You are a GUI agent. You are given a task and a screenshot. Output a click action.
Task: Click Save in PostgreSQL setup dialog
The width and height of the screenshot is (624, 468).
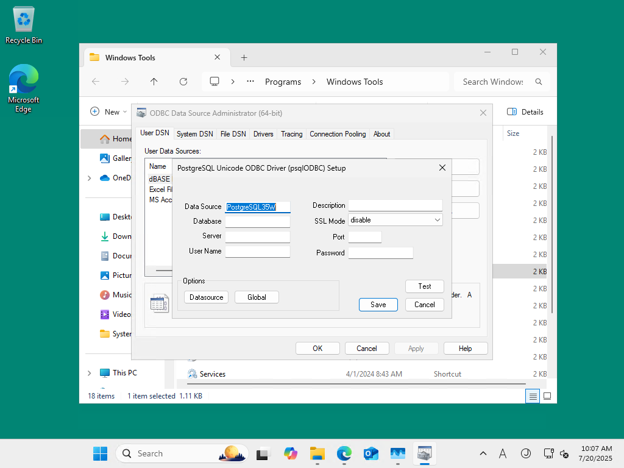pos(378,305)
